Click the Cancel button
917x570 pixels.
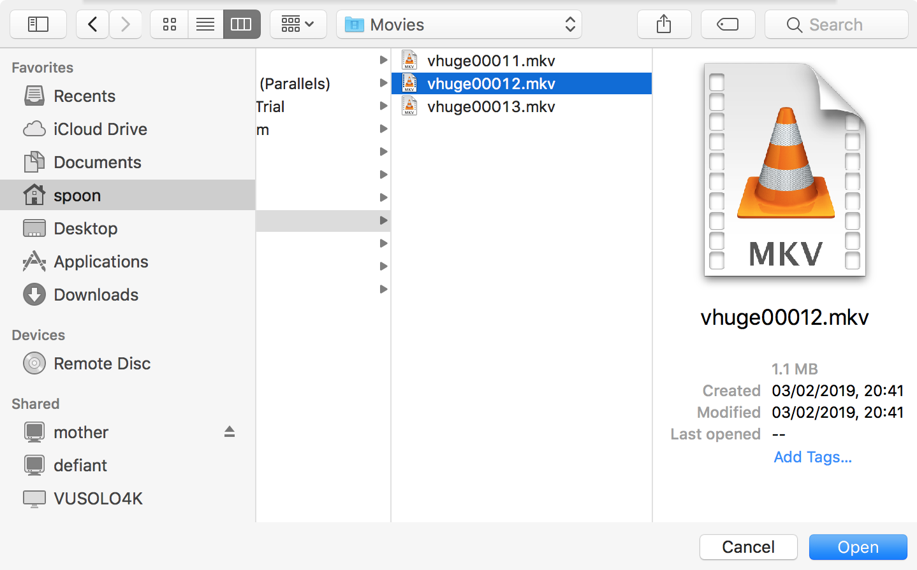(x=749, y=547)
